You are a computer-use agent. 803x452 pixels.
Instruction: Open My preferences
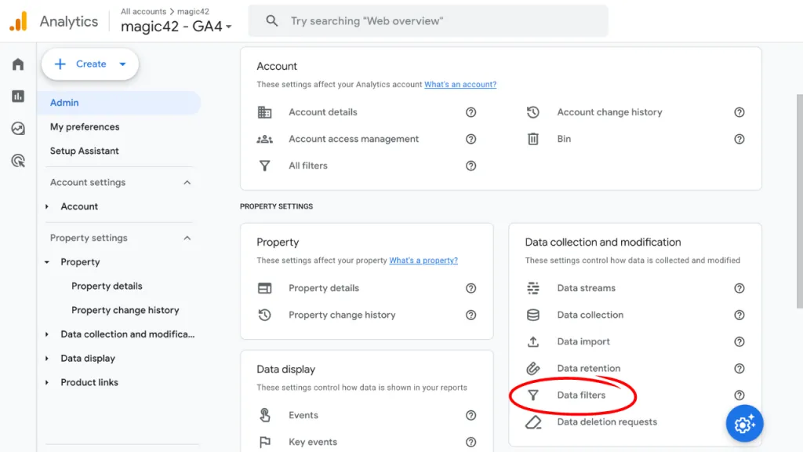(85, 126)
